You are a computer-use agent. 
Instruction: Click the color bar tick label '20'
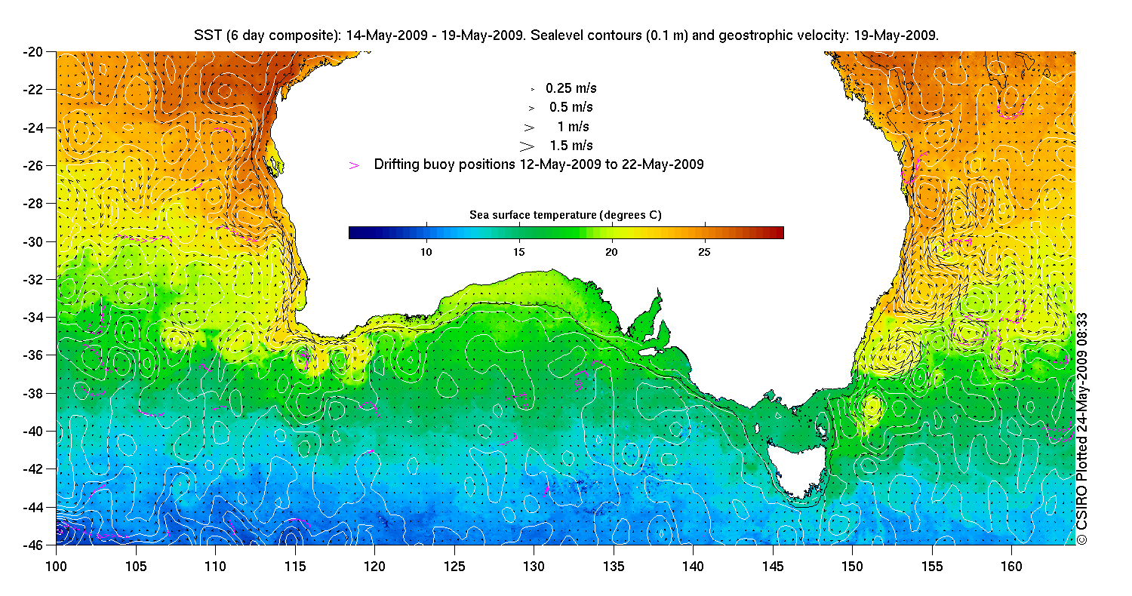(x=611, y=252)
